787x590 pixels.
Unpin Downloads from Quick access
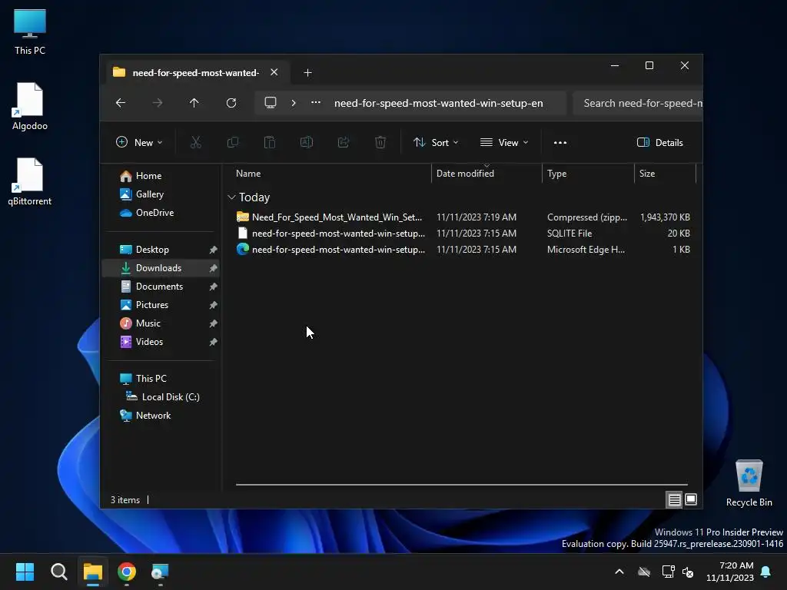pos(214,268)
